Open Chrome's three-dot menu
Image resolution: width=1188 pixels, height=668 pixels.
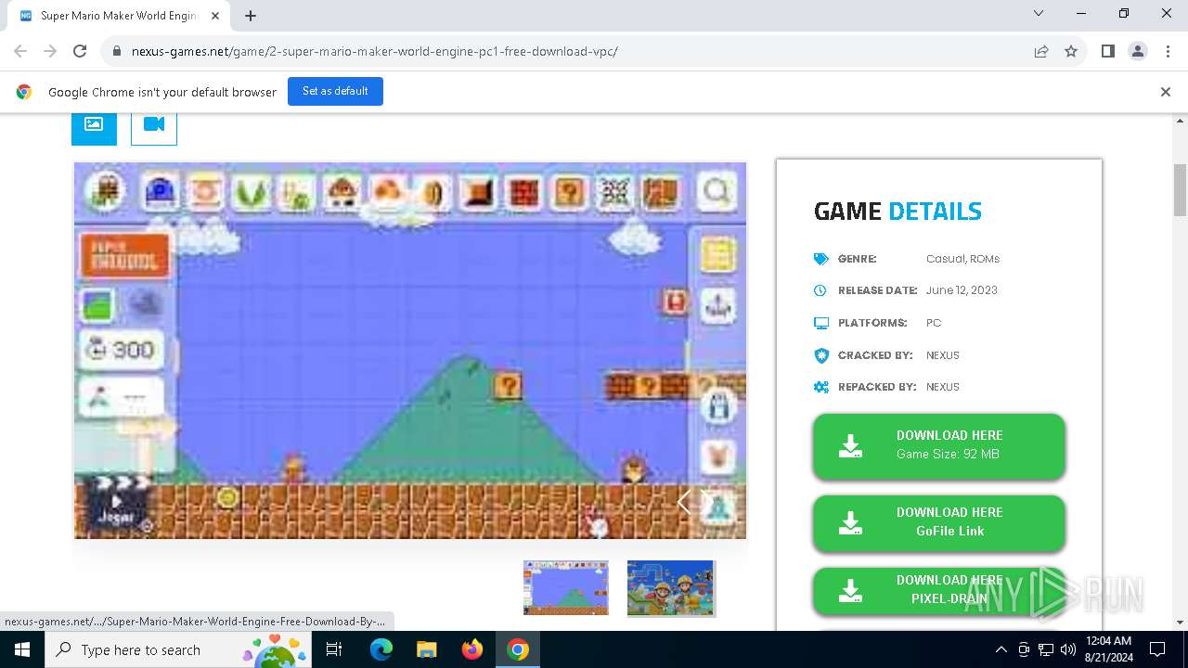(1167, 51)
